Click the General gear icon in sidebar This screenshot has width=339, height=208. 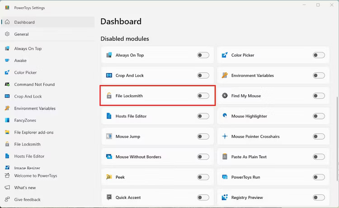pyautogui.click(x=7, y=34)
